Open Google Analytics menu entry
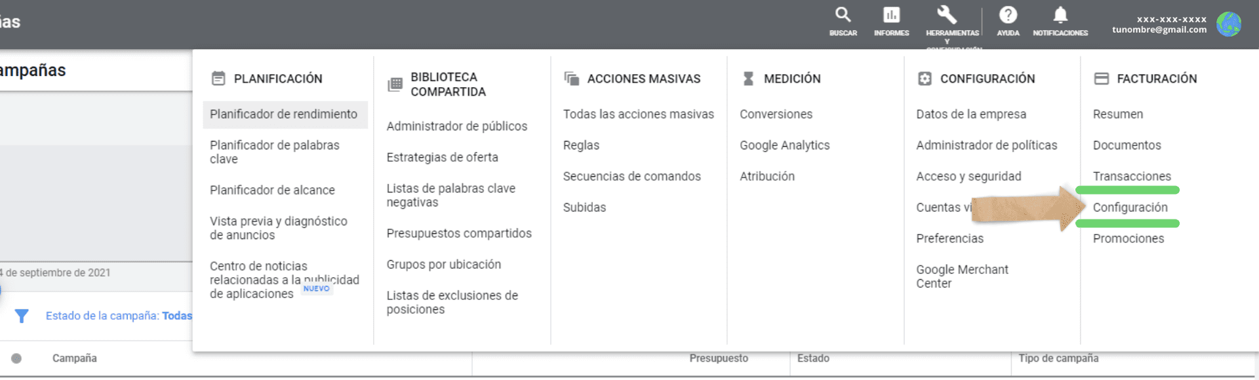 [x=784, y=145]
